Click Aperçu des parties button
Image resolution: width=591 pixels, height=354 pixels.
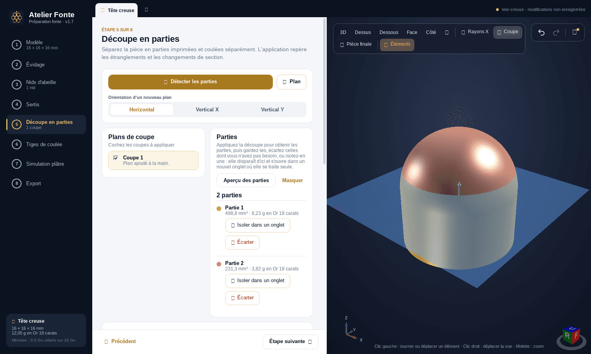[x=246, y=181]
